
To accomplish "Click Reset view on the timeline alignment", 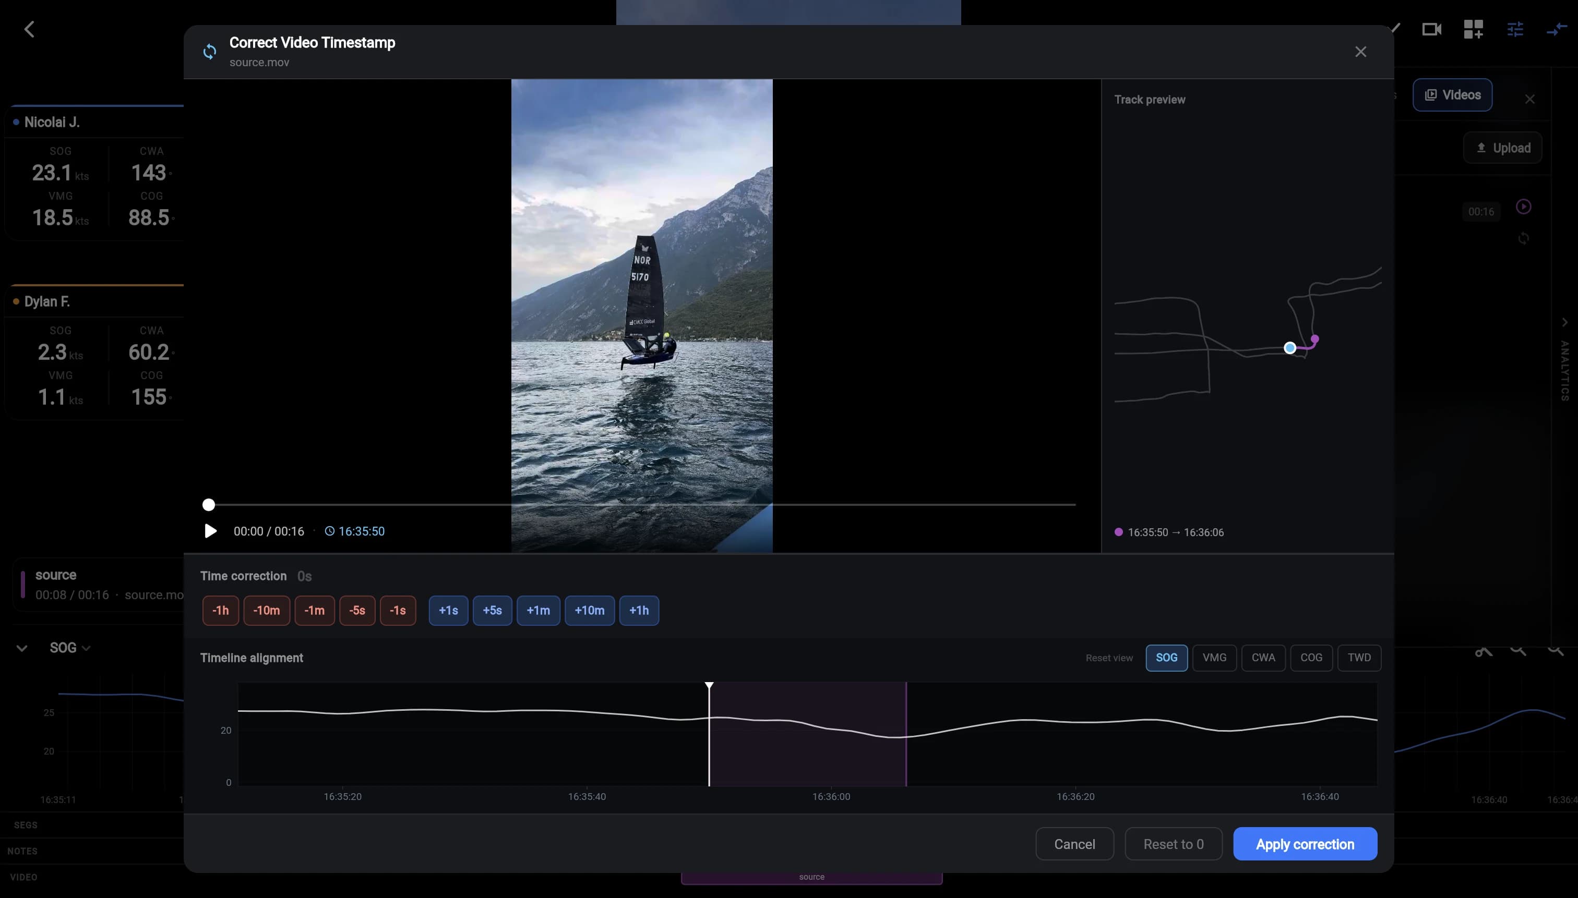I will pos(1109,658).
